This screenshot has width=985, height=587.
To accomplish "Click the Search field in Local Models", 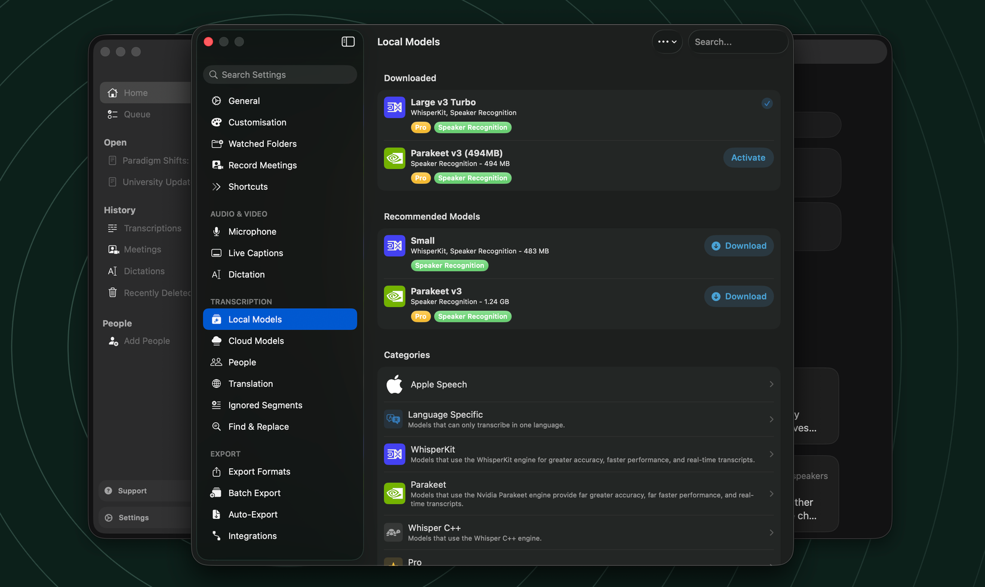I will [738, 42].
